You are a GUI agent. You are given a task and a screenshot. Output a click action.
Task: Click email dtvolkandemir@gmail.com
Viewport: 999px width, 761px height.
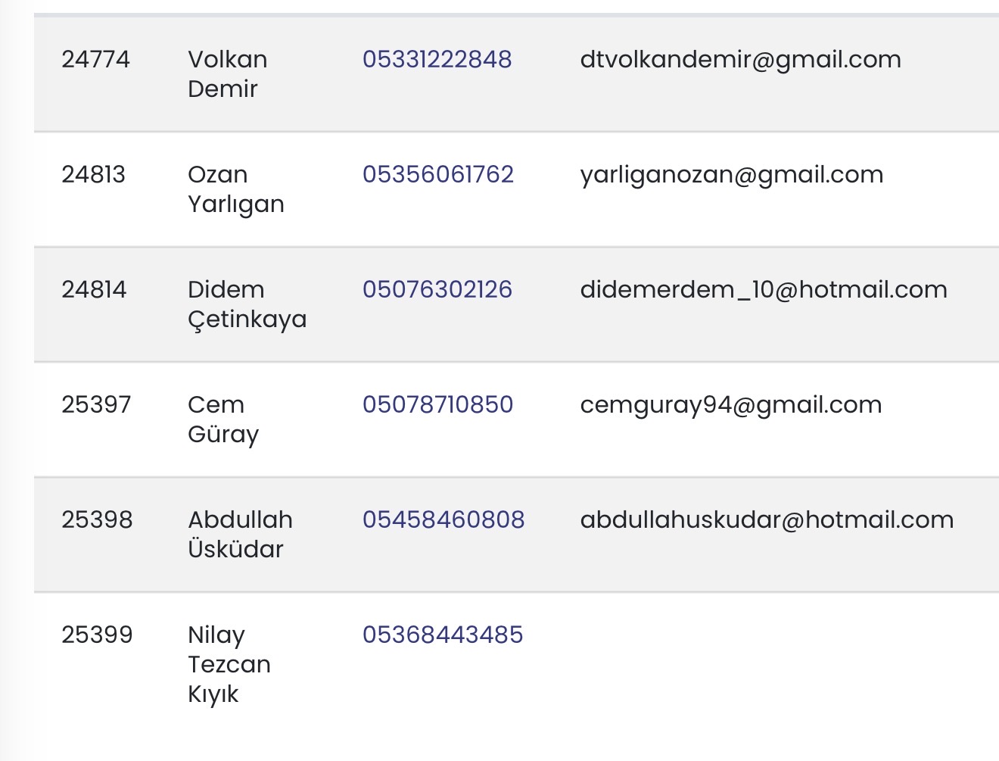pyautogui.click(x=740, y=60)
